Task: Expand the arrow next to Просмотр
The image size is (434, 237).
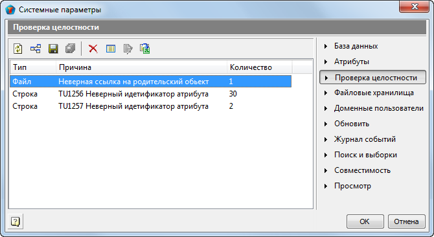Action: coord(326,186)
